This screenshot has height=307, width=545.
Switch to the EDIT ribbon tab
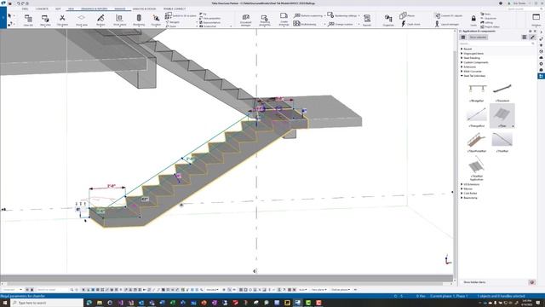coord(58,9)
